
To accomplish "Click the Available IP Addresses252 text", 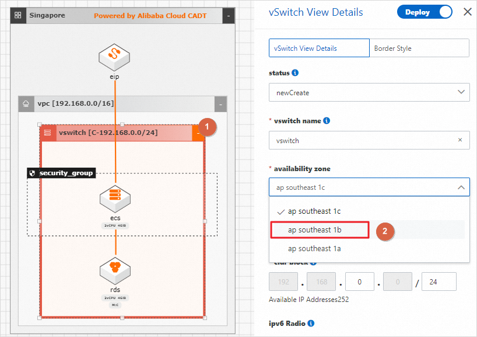I will pyautogui.click(x=309, y=300).
